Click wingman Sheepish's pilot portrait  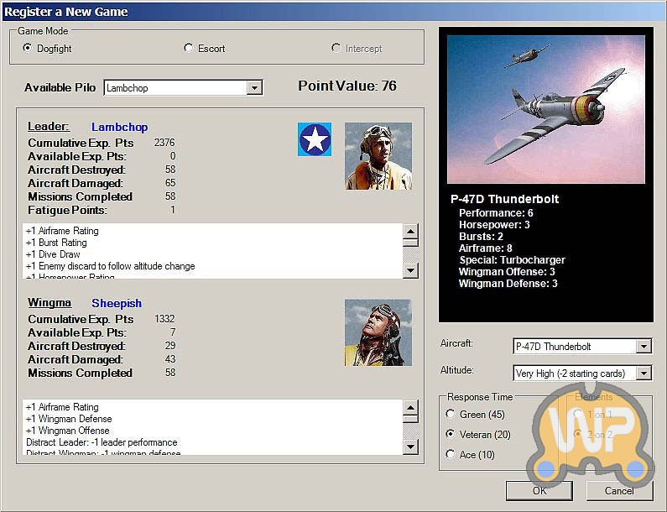click(x=378, y=332)
